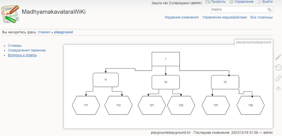Open the Профиль user profile link

tap(218, 2)
